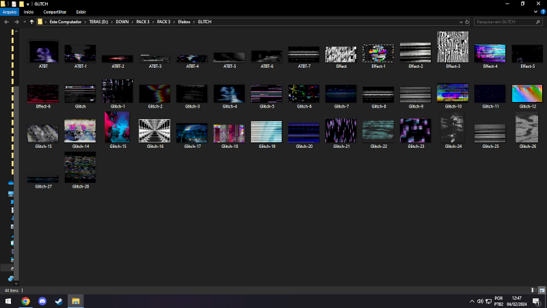Go back with the back arrow
This screenshot has width=547, height=308.
coord(6,22)
